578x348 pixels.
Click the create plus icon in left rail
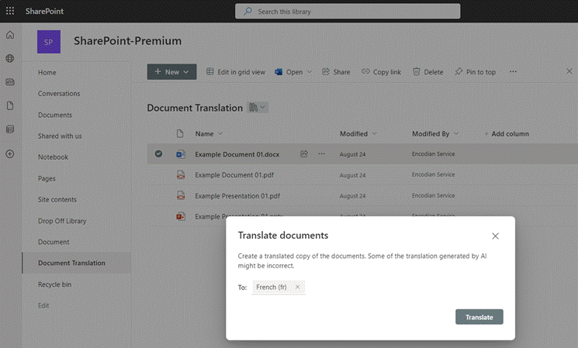click(x=10, y=153)
